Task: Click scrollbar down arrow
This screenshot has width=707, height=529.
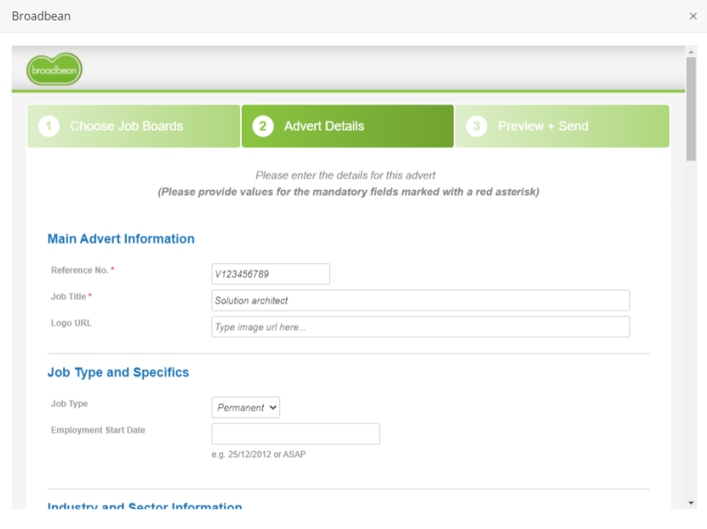Action: pos(691,503)
